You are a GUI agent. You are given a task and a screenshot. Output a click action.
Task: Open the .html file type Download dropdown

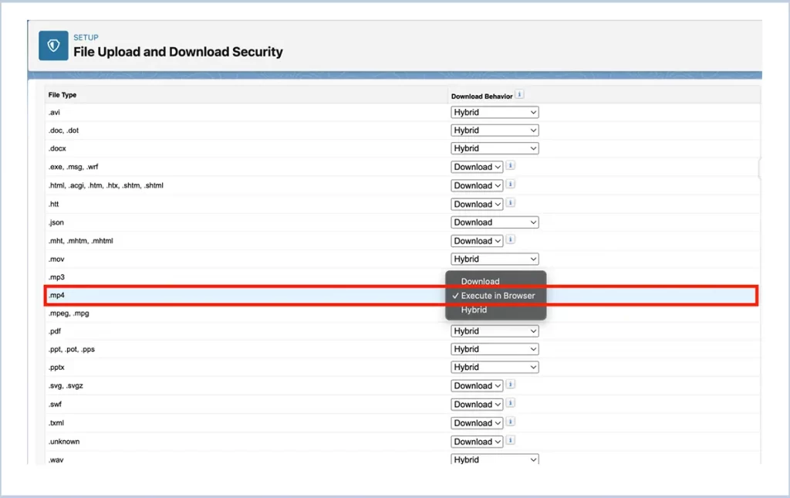coord(477,185)
